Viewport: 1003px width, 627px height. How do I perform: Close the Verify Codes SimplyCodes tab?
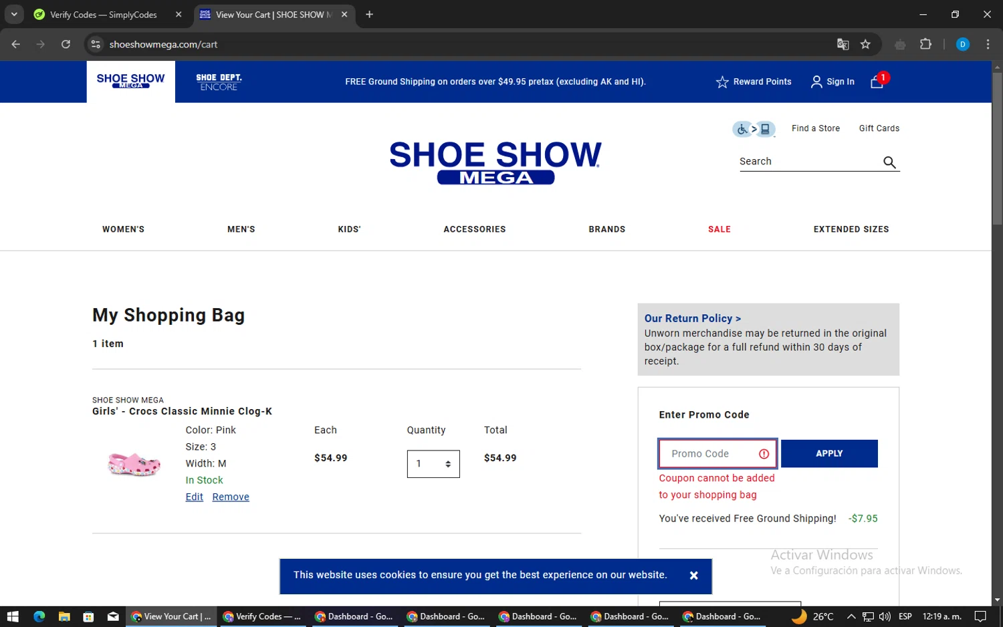[179, 14]
